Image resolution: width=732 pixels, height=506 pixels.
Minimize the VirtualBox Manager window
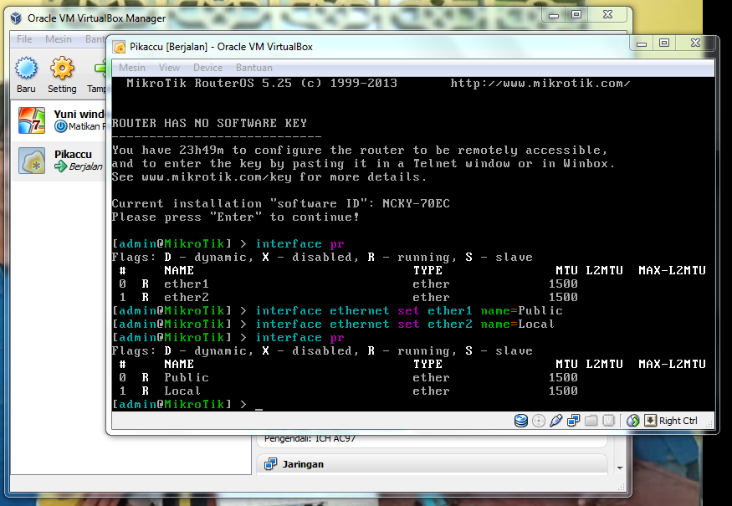tap(554, 15)
